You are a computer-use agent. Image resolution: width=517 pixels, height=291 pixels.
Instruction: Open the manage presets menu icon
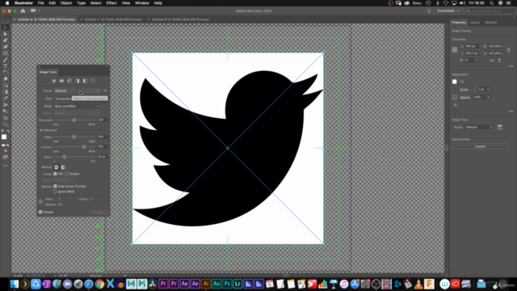point(105,91)
